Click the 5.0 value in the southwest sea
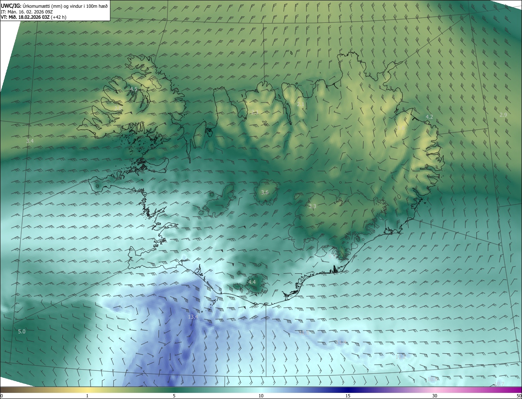 pos(22,332)
